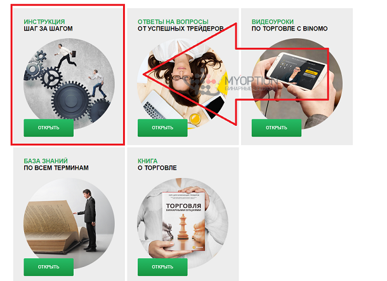Open answers from successful traders section
Viewport: 387px width, 281px height.
pos(162,128)
